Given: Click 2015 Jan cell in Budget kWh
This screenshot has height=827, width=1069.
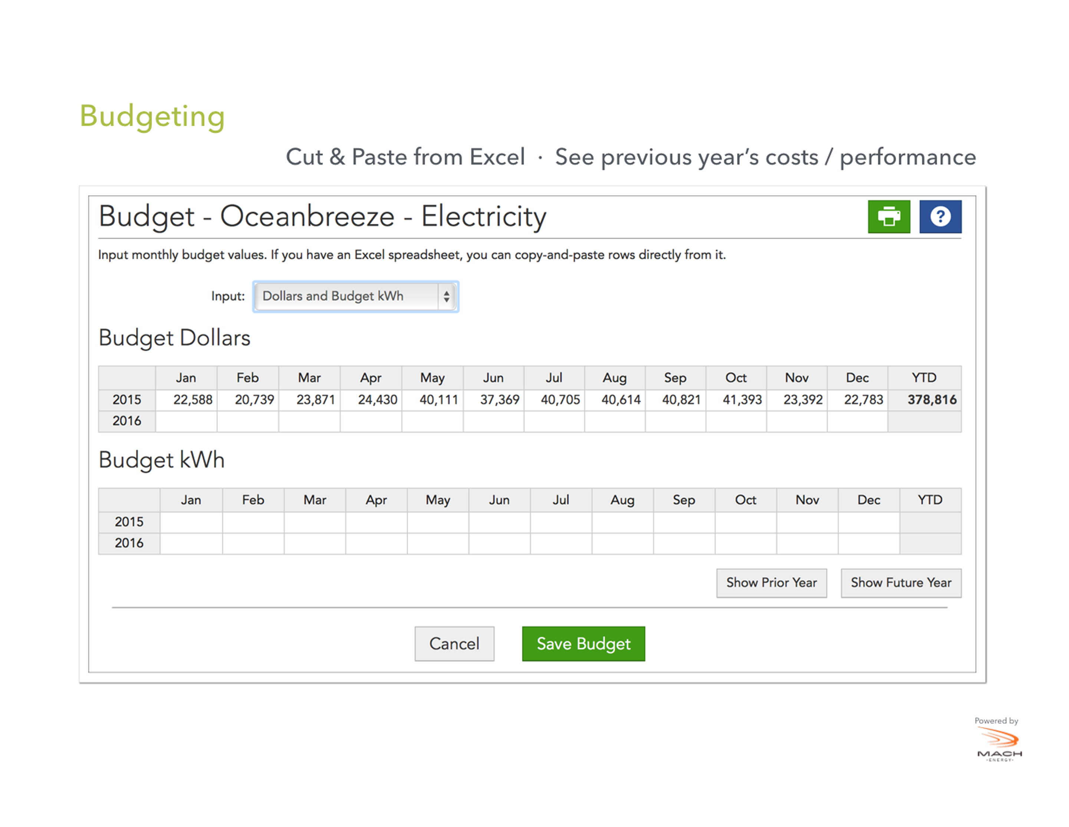Looking at the screenshot, I should click(191, 522).
